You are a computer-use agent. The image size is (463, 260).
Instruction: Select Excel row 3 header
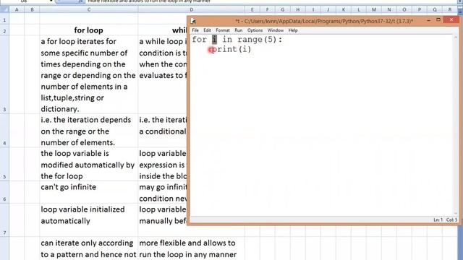pyautogui.click(x=4, y=75)
